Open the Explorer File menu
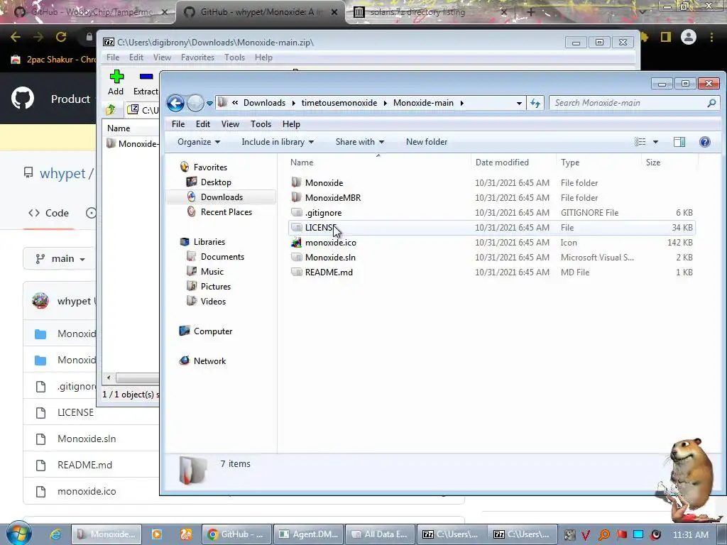The width and height of the screenshot is (727, 545). point(178,124)
